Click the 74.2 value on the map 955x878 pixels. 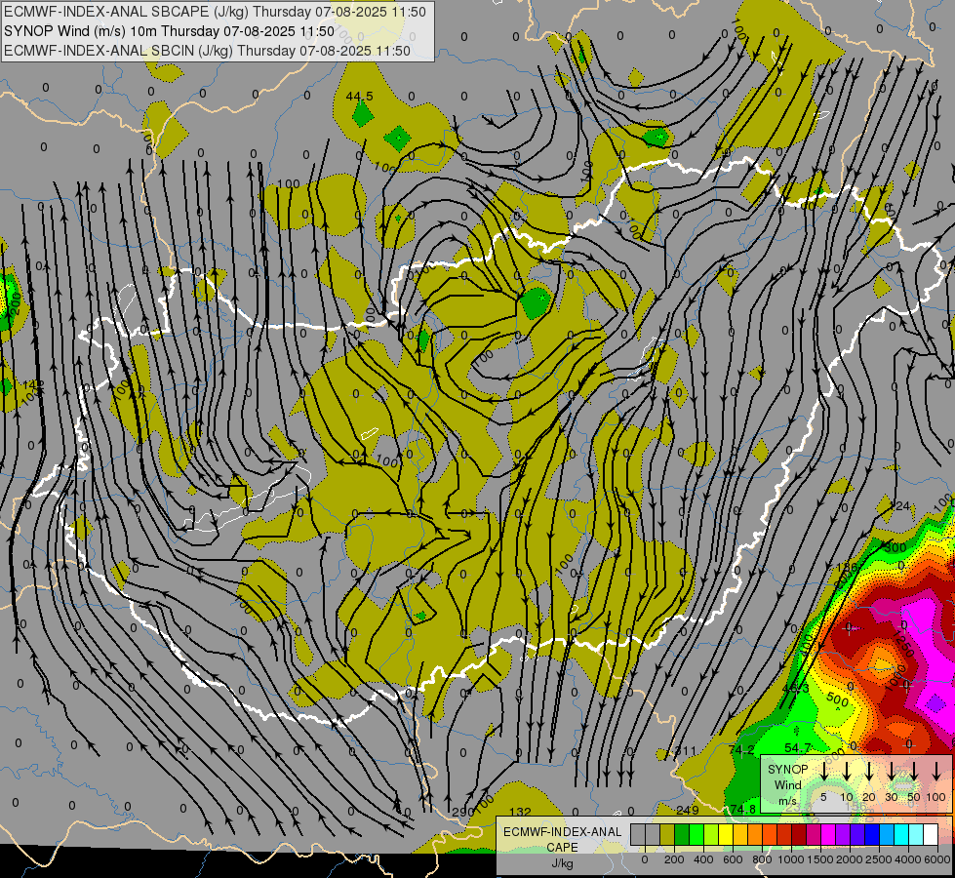click(x=741, y=750)
